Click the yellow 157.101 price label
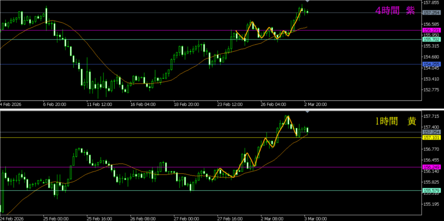The width and height of the screenshot is (444, 221). coord(431,137)
